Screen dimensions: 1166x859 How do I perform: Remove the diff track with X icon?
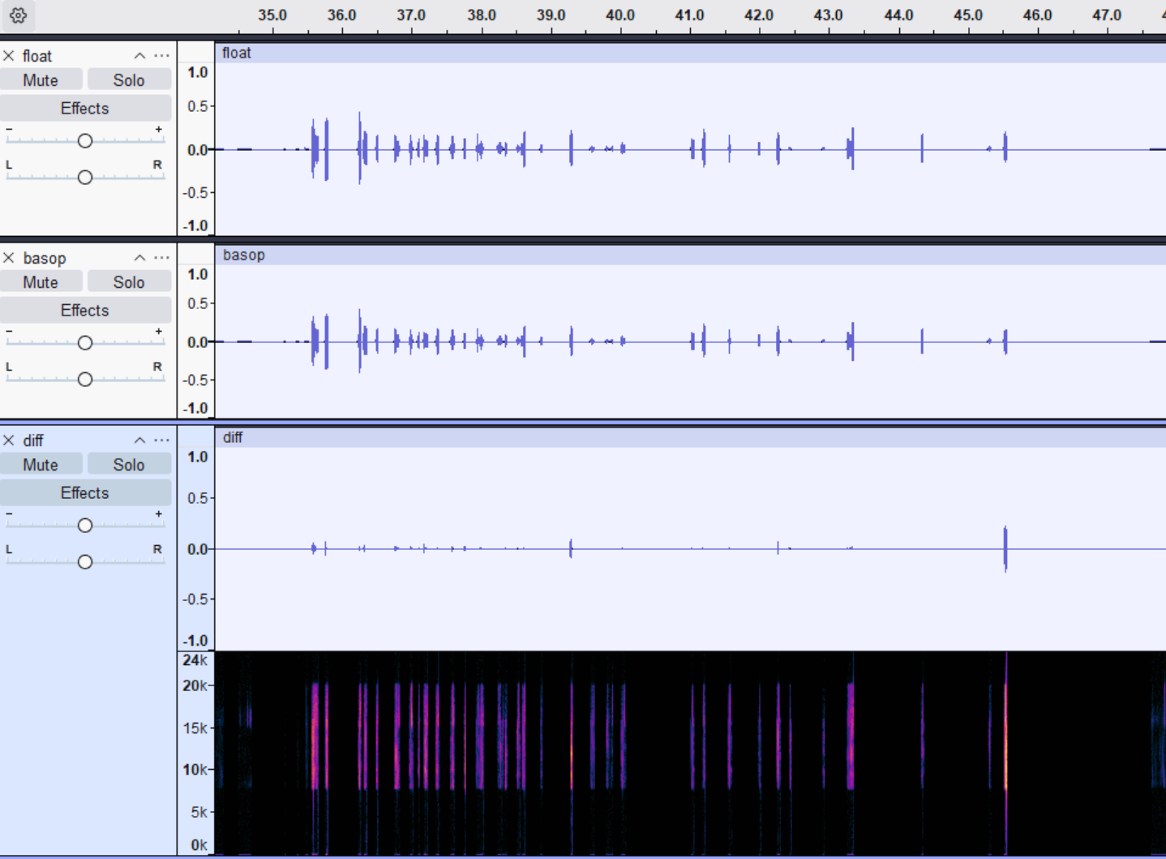pyautogui.click(x=9, y=440)
